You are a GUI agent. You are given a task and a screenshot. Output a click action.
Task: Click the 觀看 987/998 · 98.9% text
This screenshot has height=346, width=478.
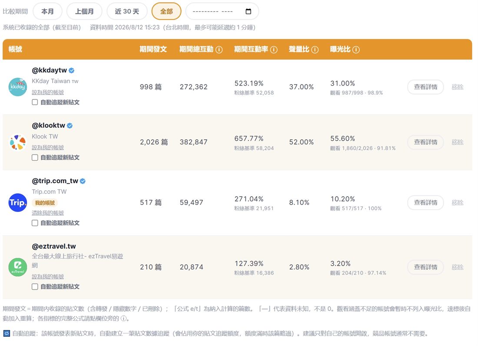(356, 93)
